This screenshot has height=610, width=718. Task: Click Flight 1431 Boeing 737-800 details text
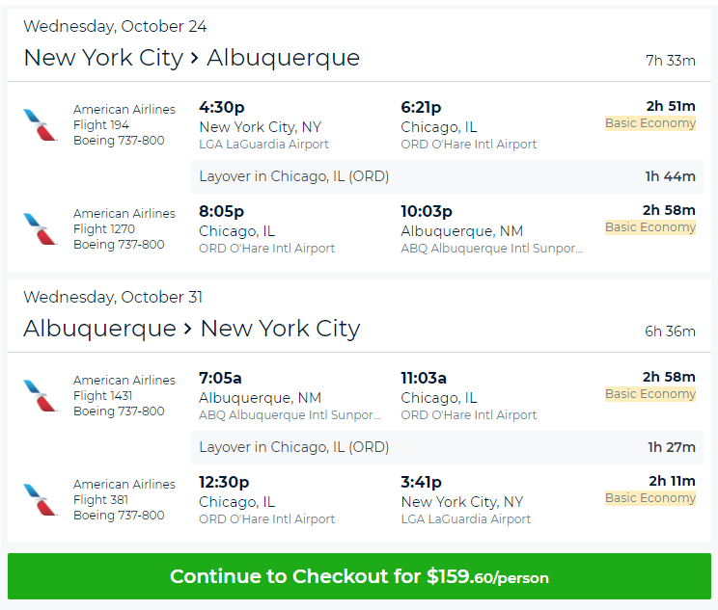tap(119, 411)
